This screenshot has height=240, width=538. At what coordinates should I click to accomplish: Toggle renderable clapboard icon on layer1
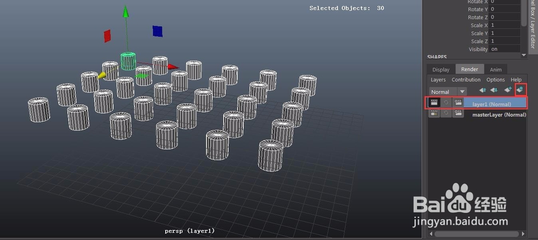pos(434,102)
